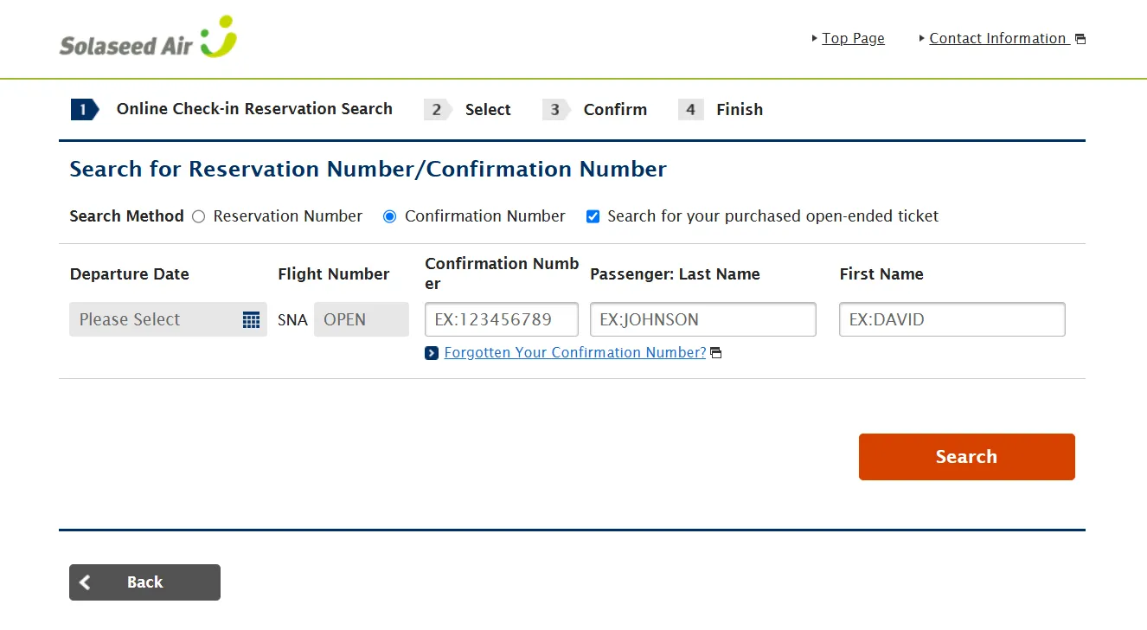
Task: Uncheck the open-ended ticket search checkbox
Action: (593, 216)
